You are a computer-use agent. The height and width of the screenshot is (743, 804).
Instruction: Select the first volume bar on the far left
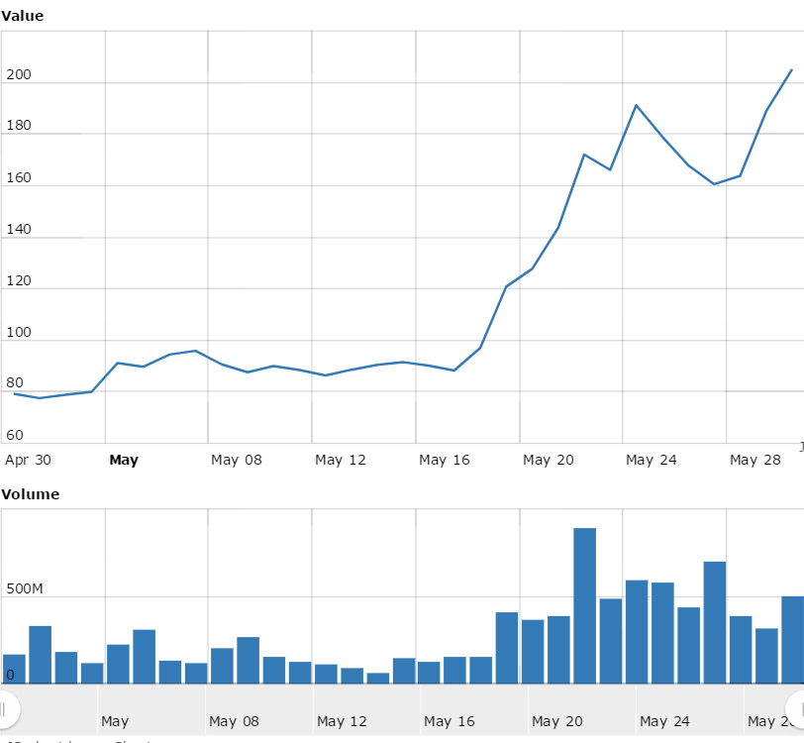14,669
